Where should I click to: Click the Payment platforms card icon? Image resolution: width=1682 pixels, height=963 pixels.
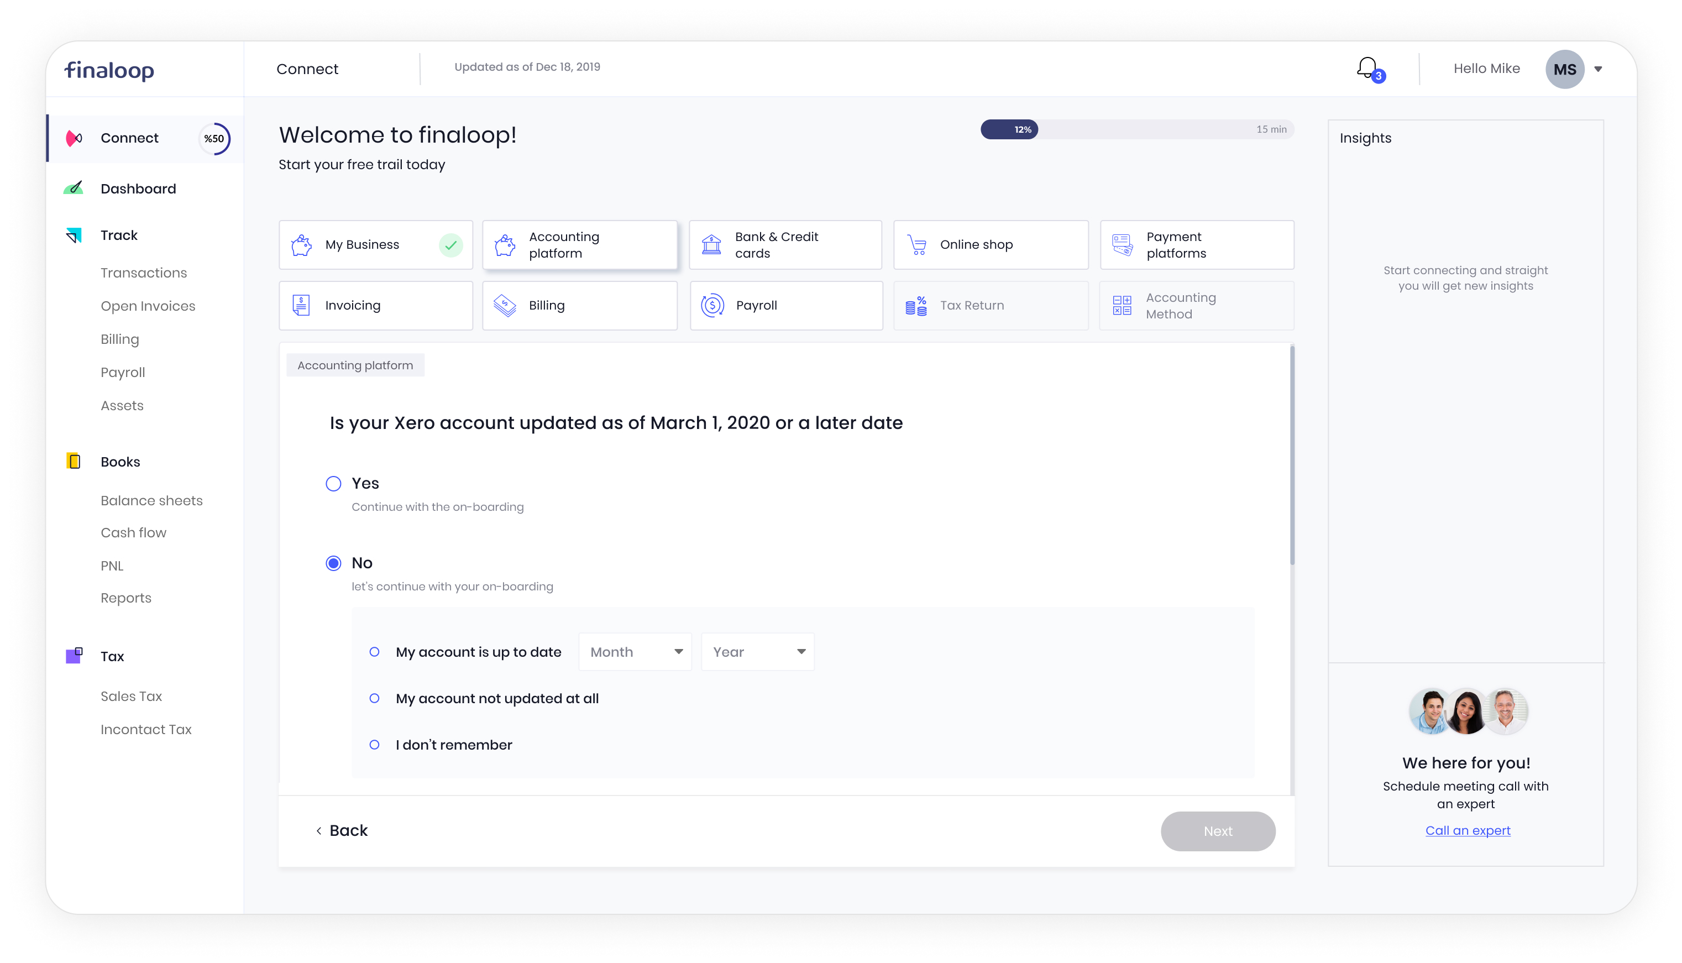tap(1122, 245)
